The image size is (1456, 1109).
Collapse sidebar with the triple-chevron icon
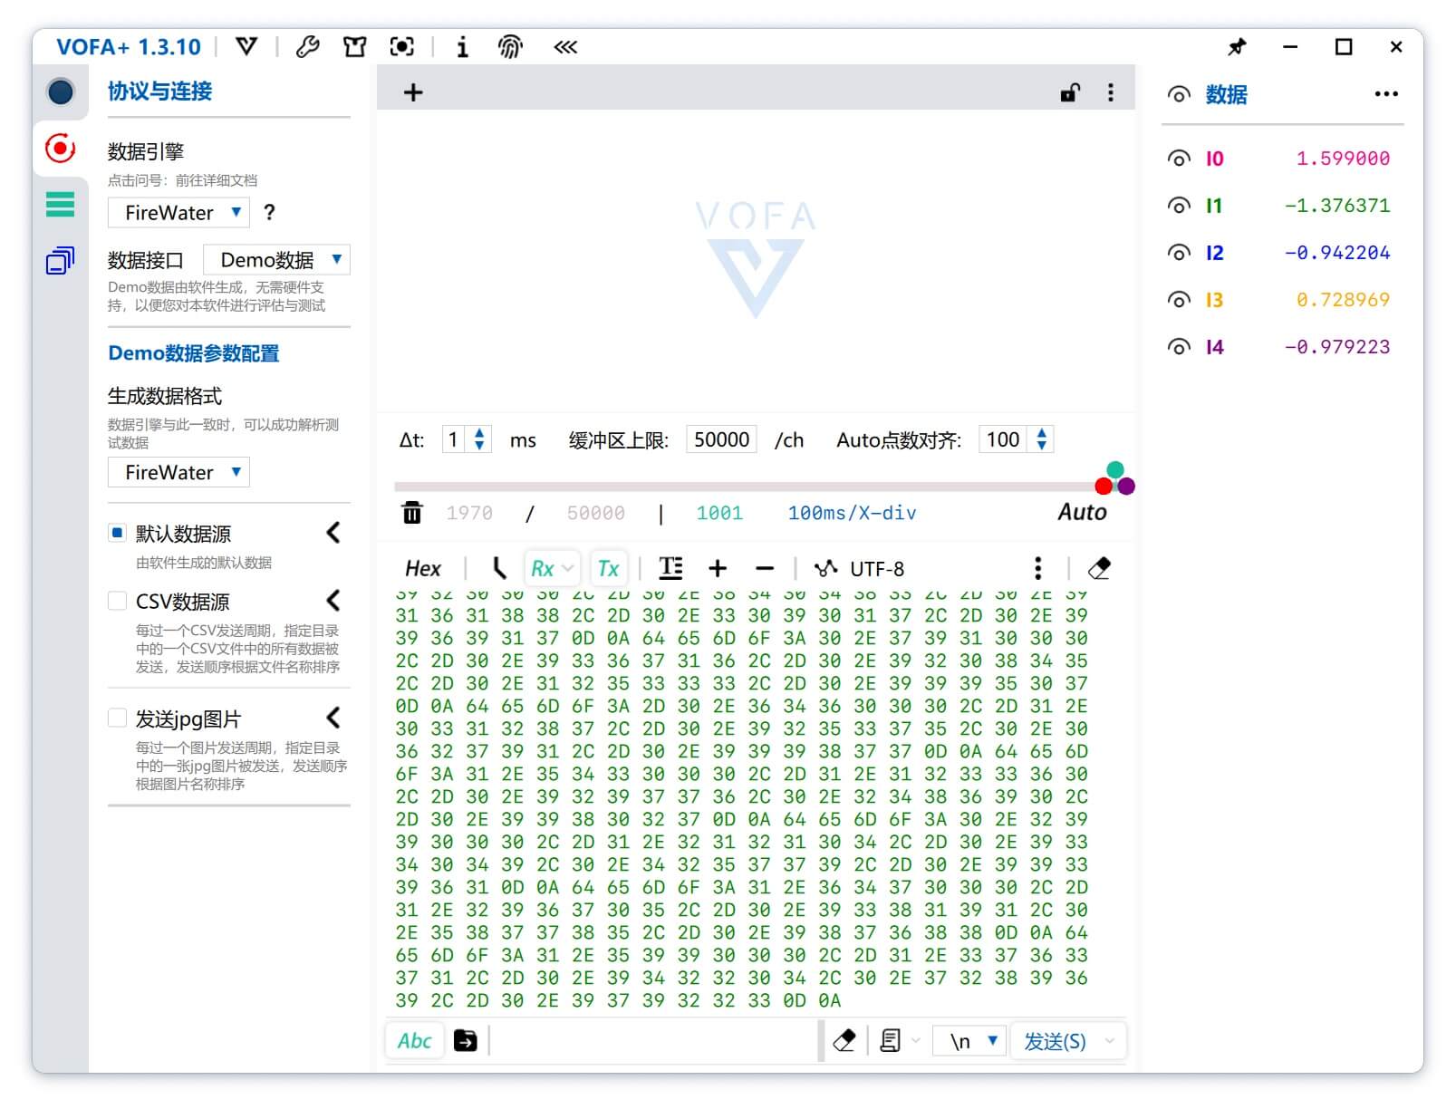[565, 47]
